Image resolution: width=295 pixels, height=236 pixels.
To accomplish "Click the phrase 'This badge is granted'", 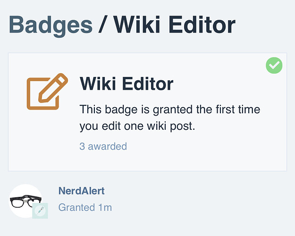I will click(136, 110).
